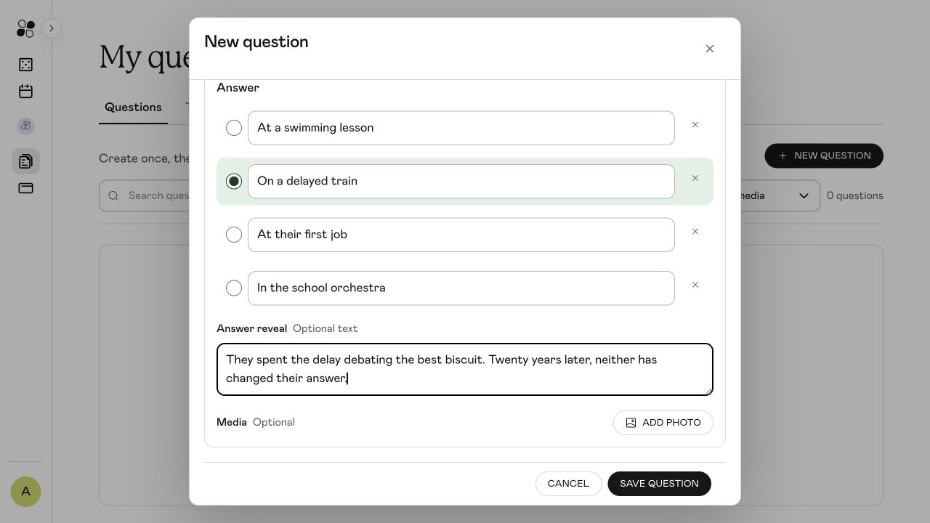Mark 'At a swimming lesson' as correct answer
The image size is (930, 523).
point(234,128)
